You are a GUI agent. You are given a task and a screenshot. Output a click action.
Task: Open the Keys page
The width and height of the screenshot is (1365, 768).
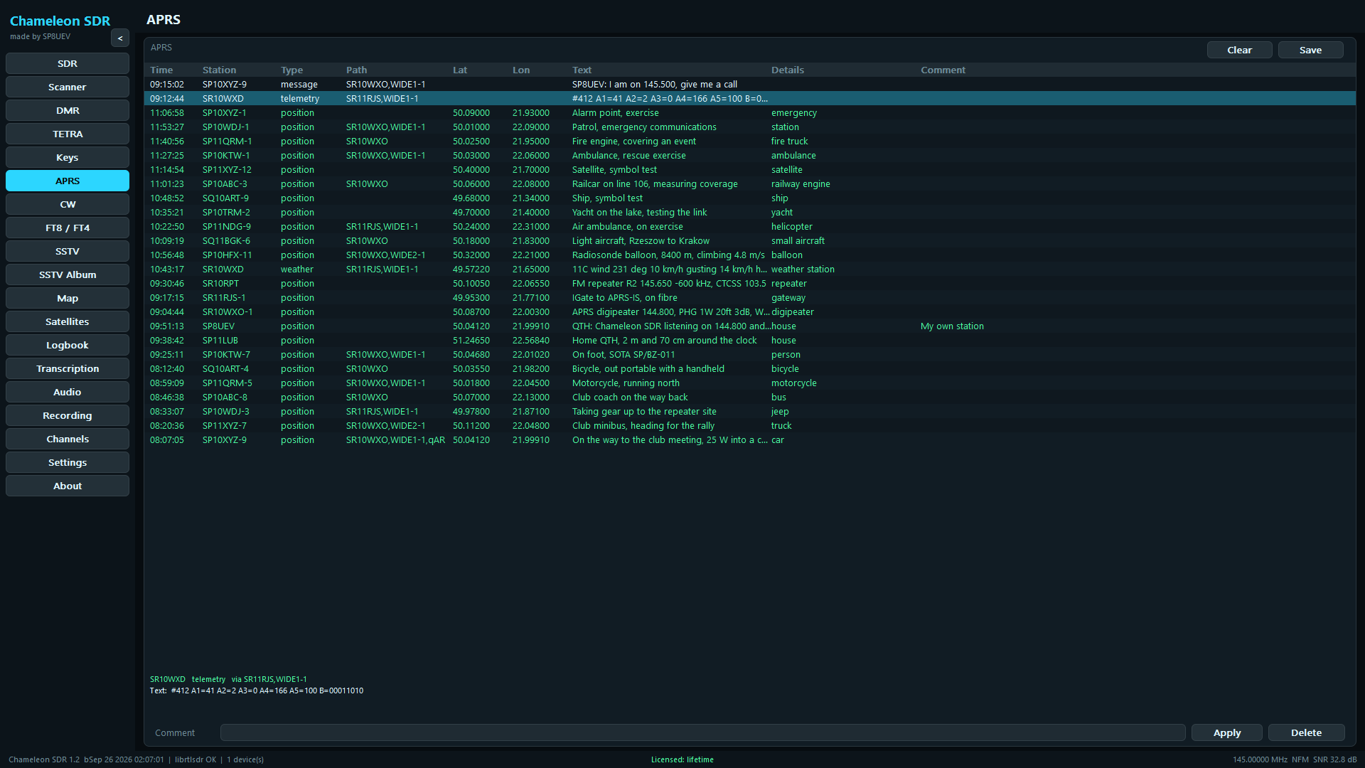[x=68, y=157]
